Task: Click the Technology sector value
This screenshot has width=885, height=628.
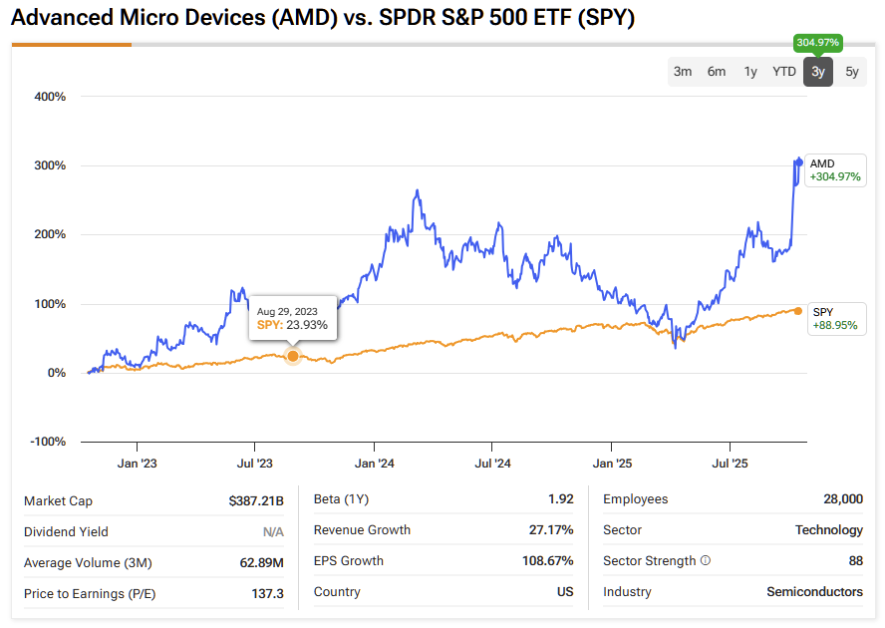Action: click(828, 530)
